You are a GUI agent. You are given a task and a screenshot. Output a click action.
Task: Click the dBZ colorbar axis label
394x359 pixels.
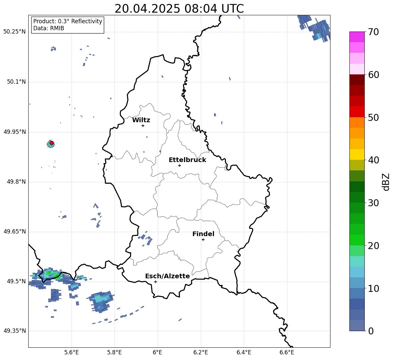tap(386, 182)
